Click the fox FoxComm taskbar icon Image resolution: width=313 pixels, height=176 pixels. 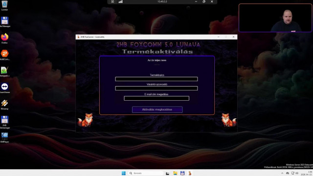[190, 173]
